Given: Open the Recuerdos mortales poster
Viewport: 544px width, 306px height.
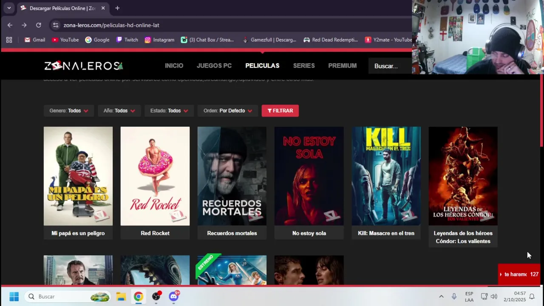Looking at the screenshot, I should [232, 176].
